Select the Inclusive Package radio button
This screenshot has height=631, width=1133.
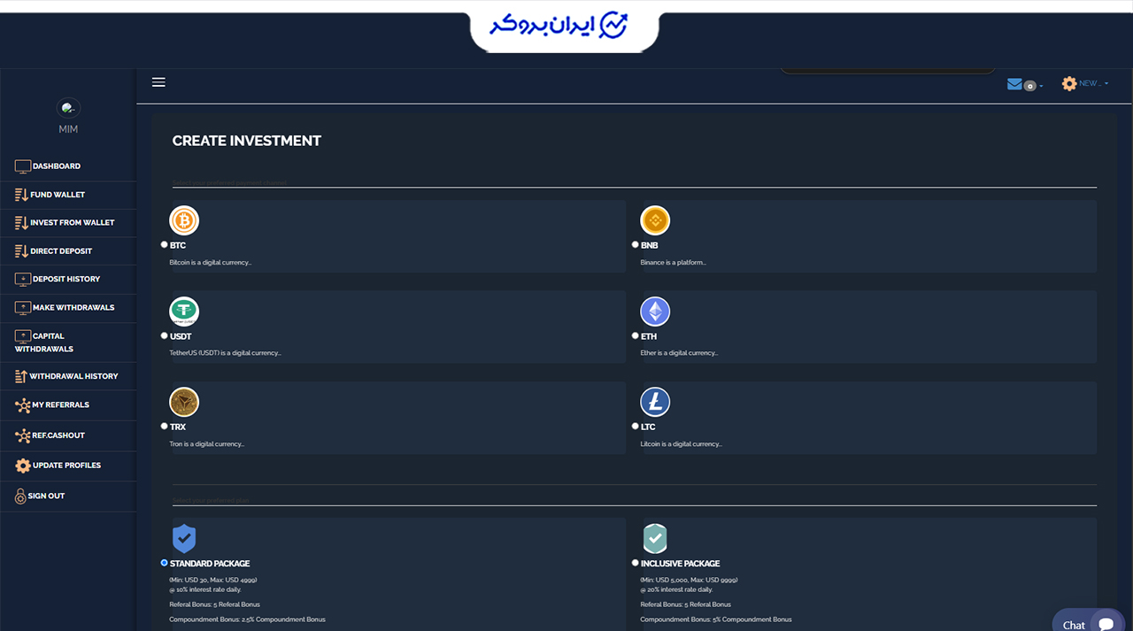point(636,563)
